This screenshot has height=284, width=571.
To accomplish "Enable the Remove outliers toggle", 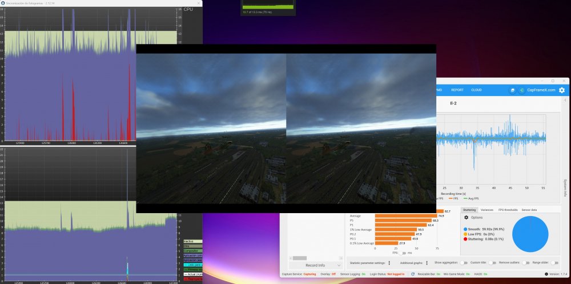I will 525,262.
